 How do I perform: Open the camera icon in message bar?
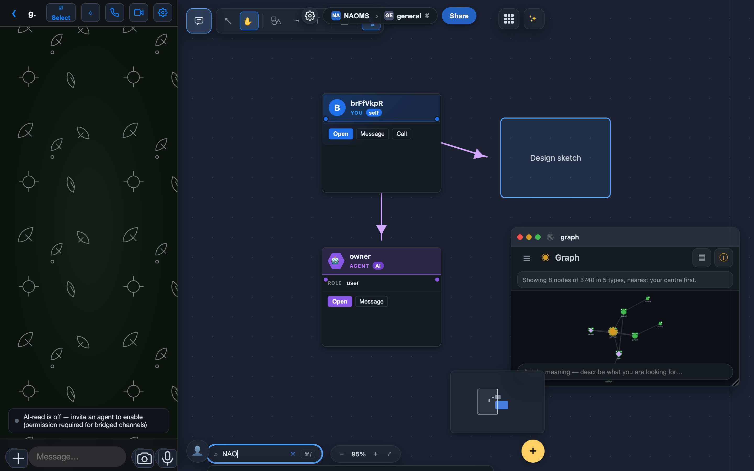144,458
